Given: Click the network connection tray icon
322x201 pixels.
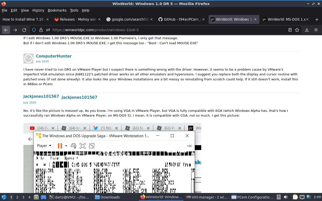Looking at the screenshot, I should click(x=302, y=197).
